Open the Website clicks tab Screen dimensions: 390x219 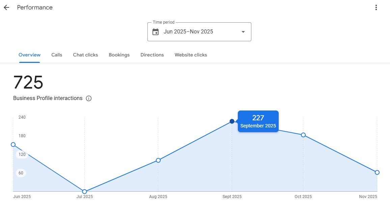[191, 55]
